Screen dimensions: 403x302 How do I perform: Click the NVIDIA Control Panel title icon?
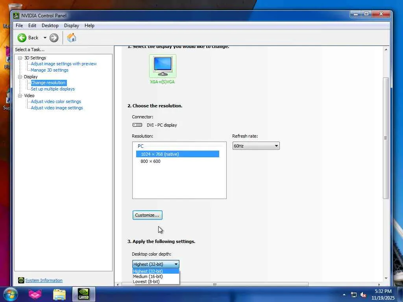tap(16, 16)
